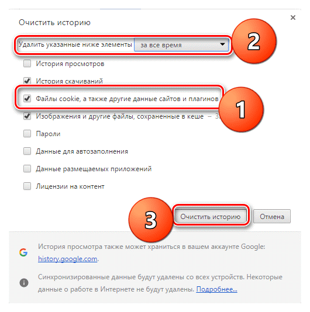Toggle the cached images checkbox
310x312 pixels.
[x=27, y=116]
